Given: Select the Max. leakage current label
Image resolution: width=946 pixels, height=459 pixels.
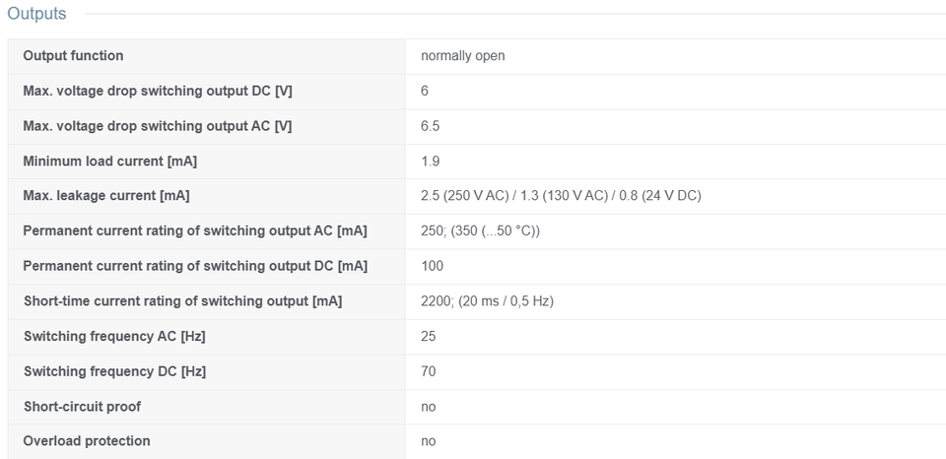Looking at the screenshot, I should pos(106,196).
